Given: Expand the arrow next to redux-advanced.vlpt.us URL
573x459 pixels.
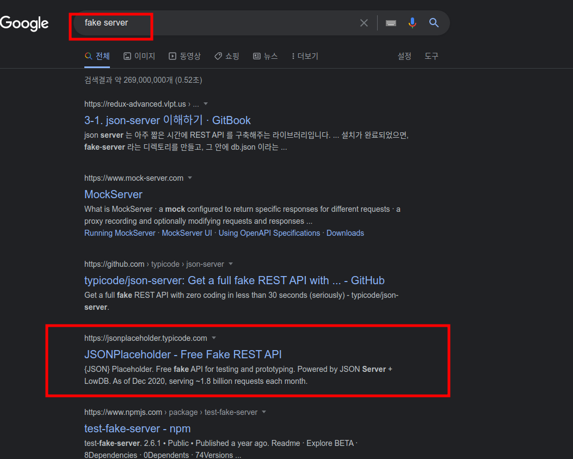Looking at the screenshot, I should 206,104.
